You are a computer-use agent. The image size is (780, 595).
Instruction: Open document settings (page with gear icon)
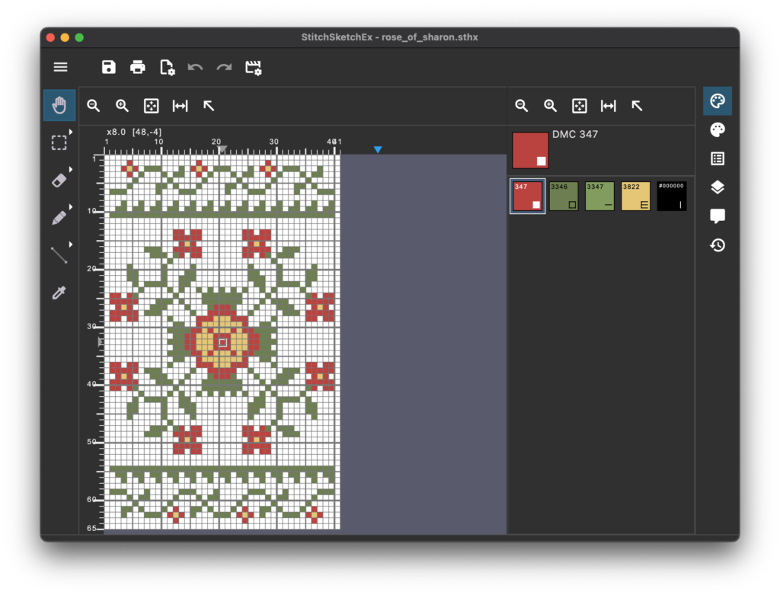pos(167,67)
